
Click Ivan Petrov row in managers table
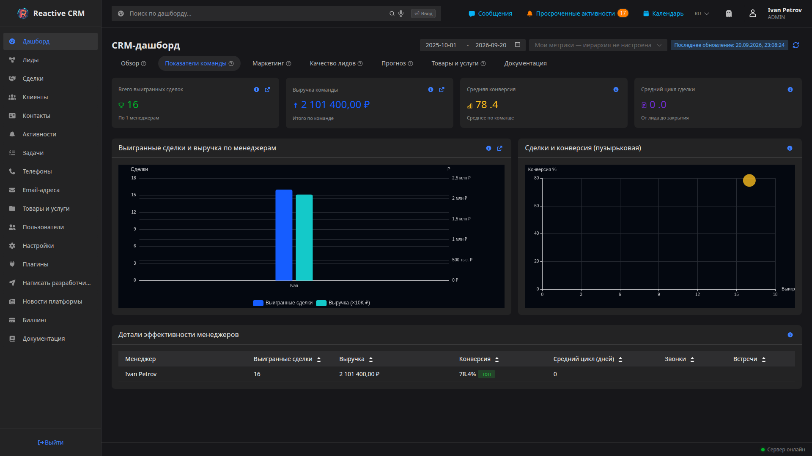coord(456,374)
